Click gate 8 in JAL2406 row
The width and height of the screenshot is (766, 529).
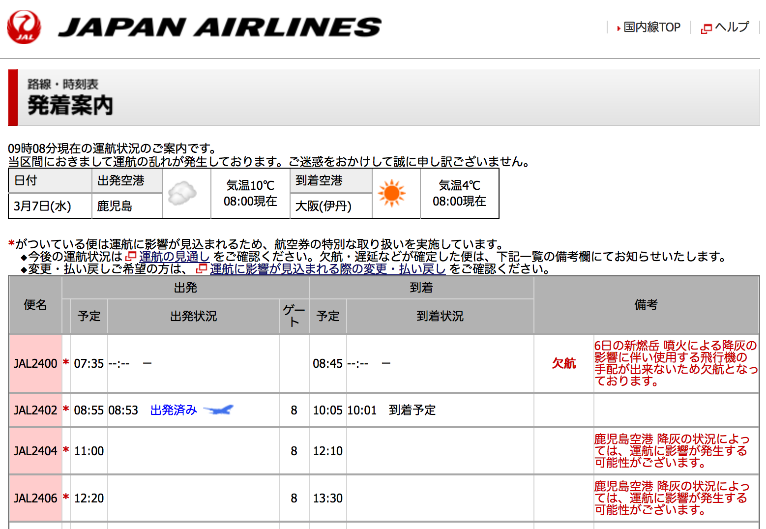[294, 498]
